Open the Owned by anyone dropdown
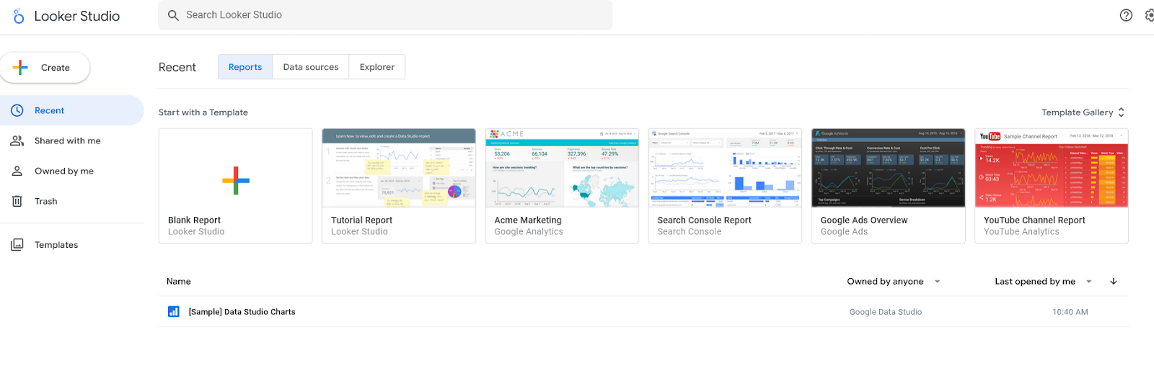Screen dimensions: 1154x379 tap(894, 281)
